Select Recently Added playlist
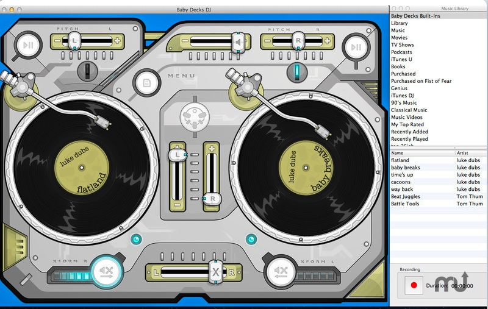Screen dimensions: 488x309 click(x=438, y=132)
